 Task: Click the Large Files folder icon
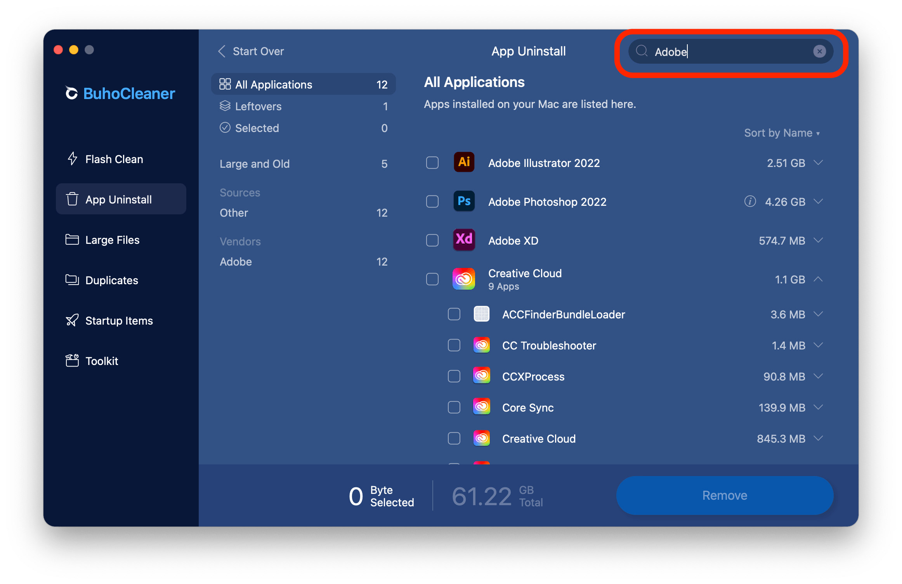72,240
